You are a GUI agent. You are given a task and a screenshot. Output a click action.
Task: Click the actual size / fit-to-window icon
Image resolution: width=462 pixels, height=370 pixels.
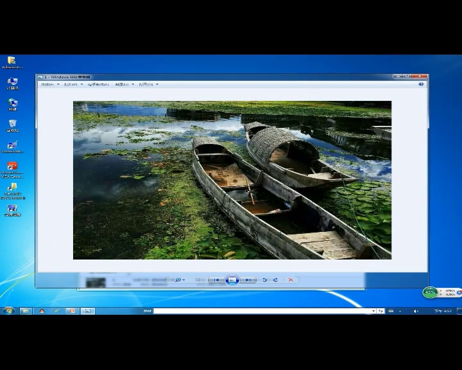(x=198, y=279)
